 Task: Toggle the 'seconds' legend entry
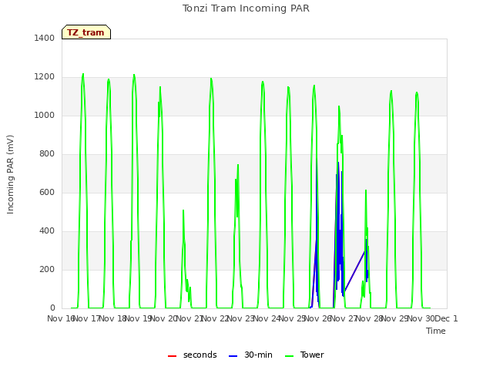pos(192,355)
